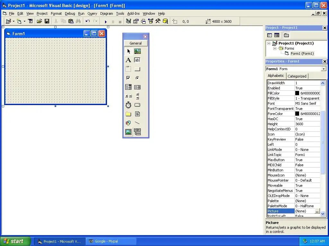Click the Find binoculars icon

(78, 21)
